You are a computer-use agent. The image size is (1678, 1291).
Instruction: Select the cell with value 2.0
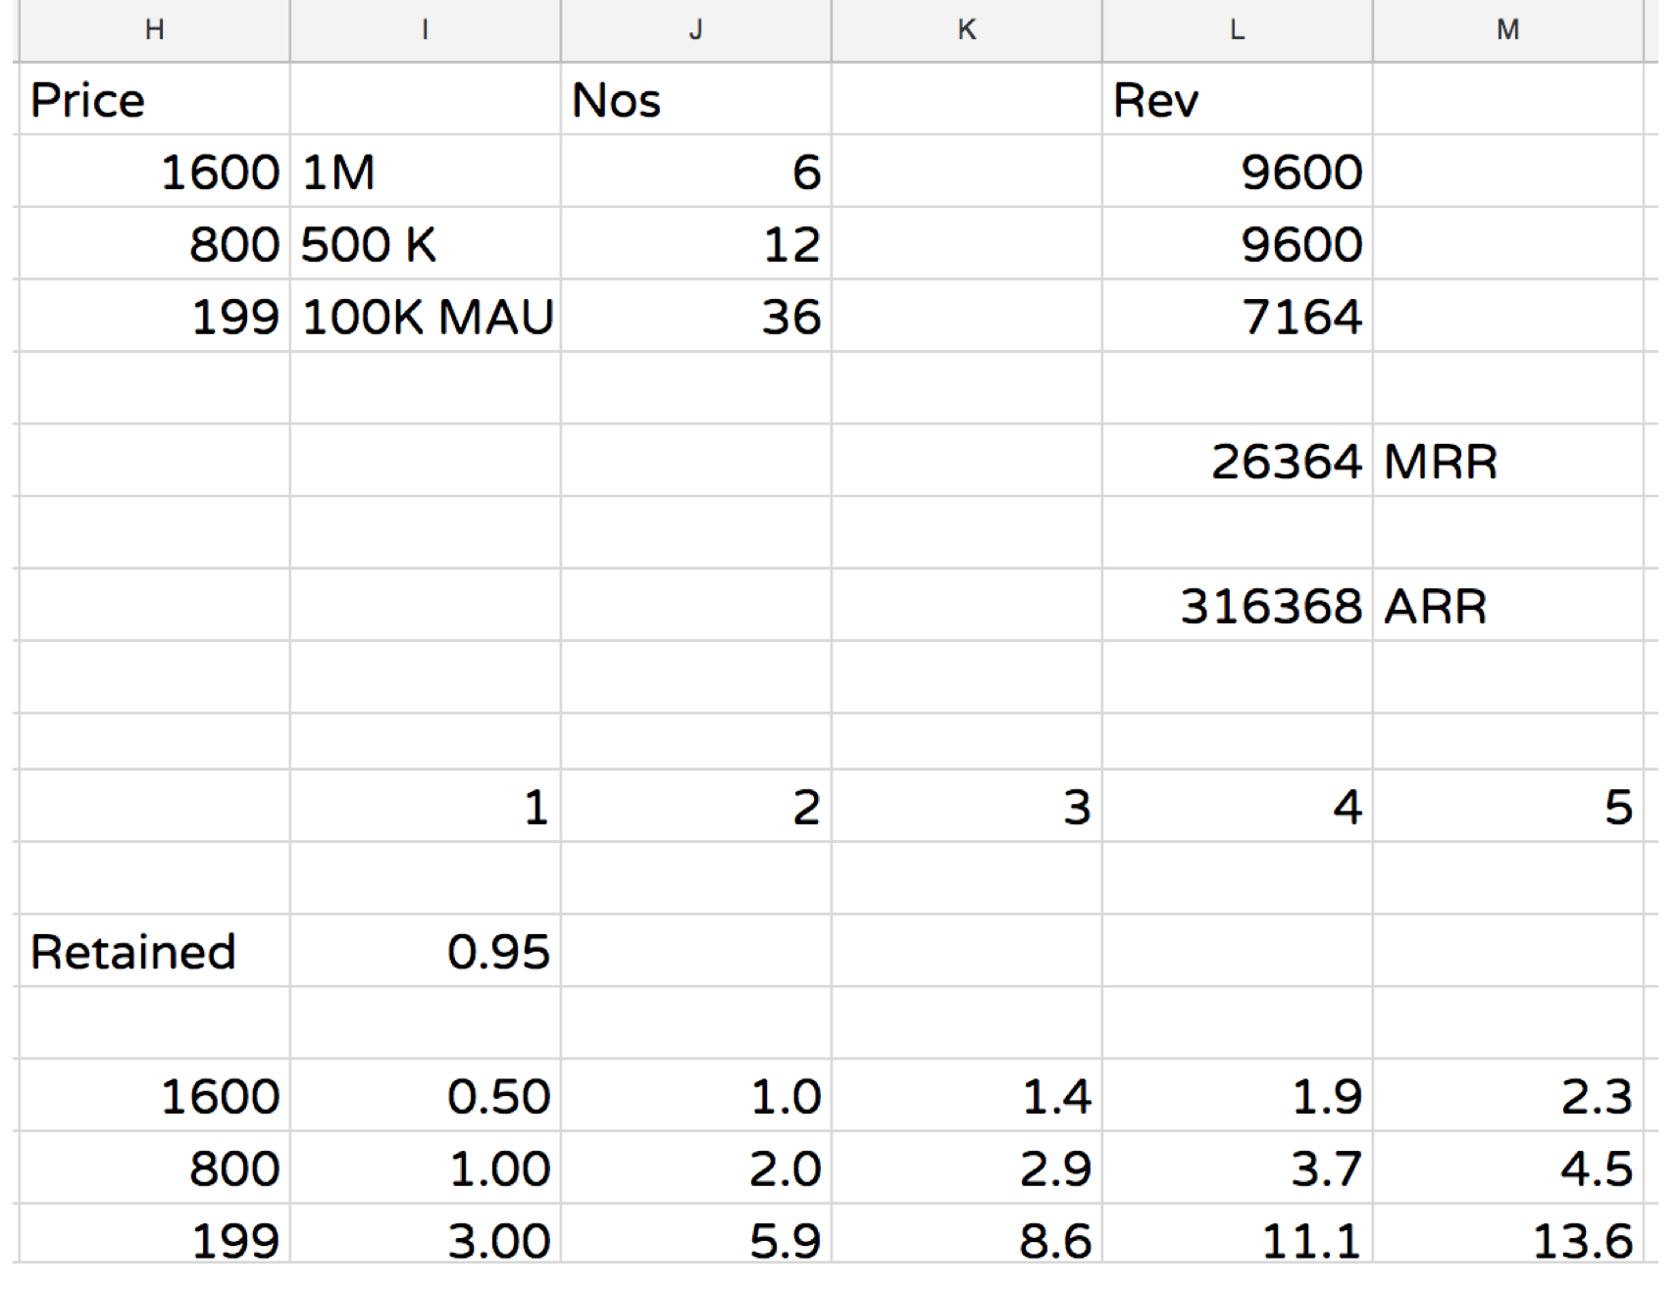696,1167
